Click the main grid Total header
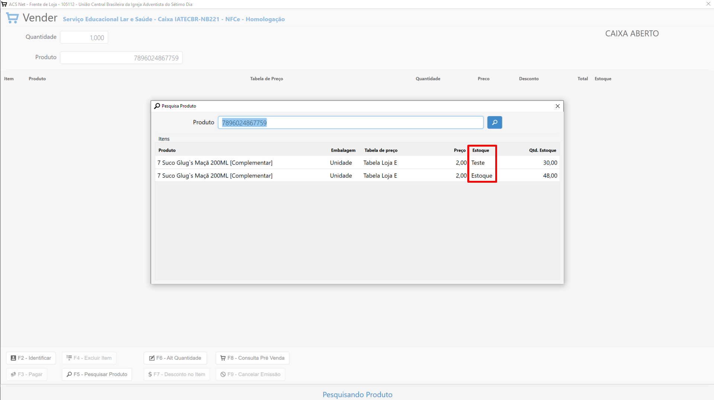Screen dimensions: 714x400 (583, 79)
